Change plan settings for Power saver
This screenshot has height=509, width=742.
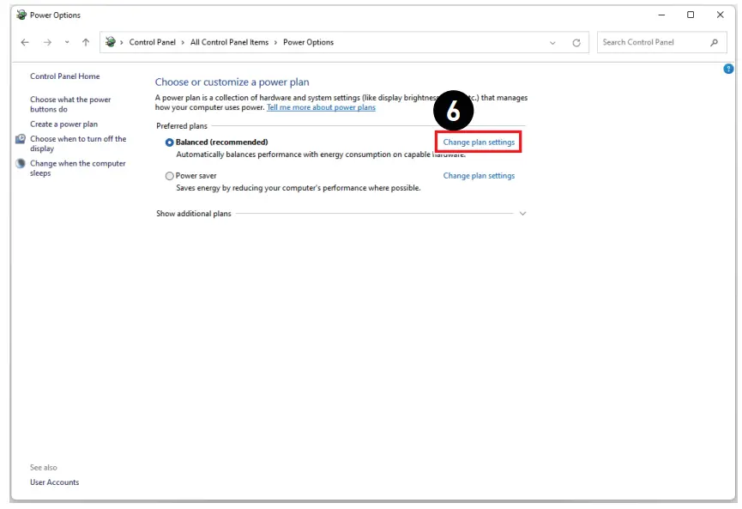pos(479,176)
